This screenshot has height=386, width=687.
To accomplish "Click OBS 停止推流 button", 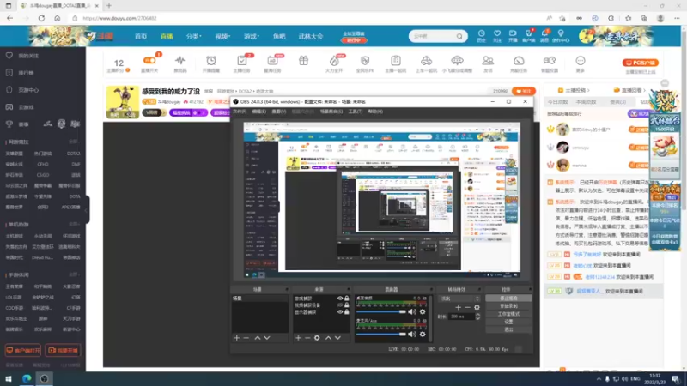I will coord(508,299).
